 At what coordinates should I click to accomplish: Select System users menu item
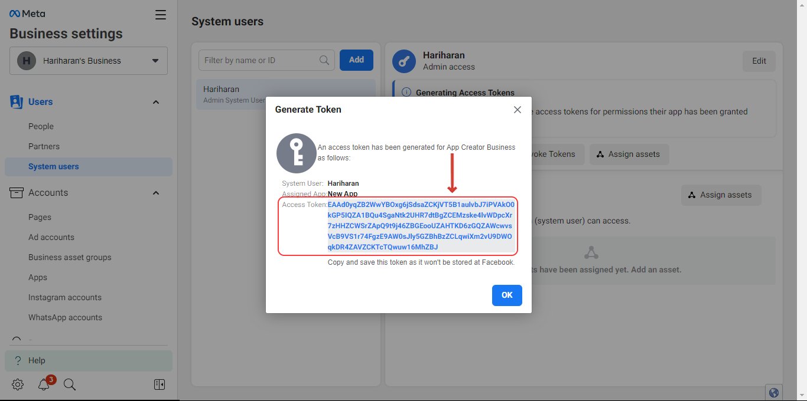coord(89,166)
